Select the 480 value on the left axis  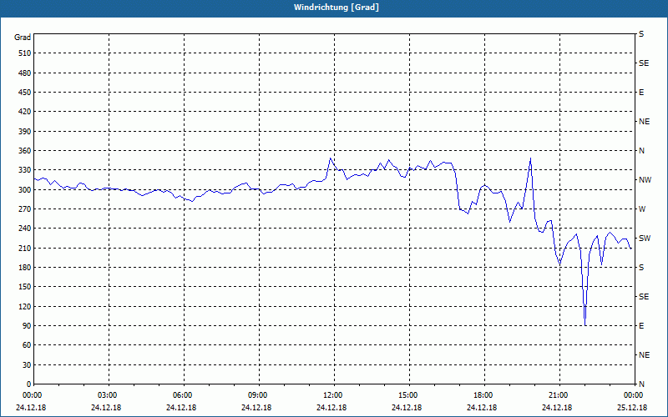[x=25, y=73]
